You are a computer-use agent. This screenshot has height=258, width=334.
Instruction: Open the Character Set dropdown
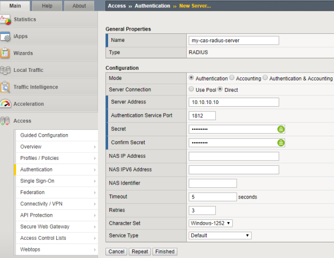tap(211, 223)
